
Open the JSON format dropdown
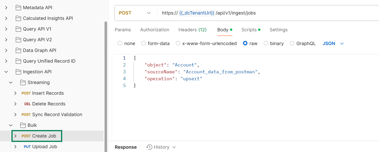coord(342,43)
